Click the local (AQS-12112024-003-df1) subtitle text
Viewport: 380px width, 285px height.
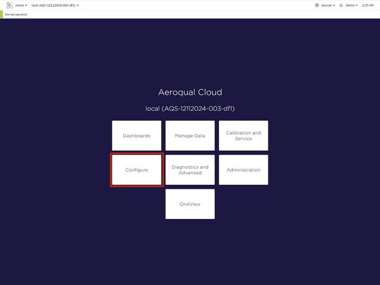pos(190,108)
